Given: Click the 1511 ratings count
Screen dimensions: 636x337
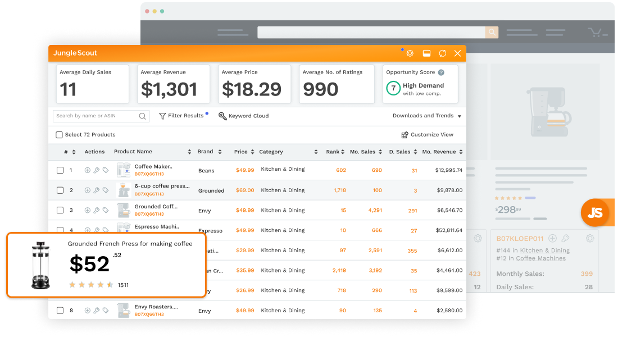Looking at the screenshot, I should click(123, 285).
